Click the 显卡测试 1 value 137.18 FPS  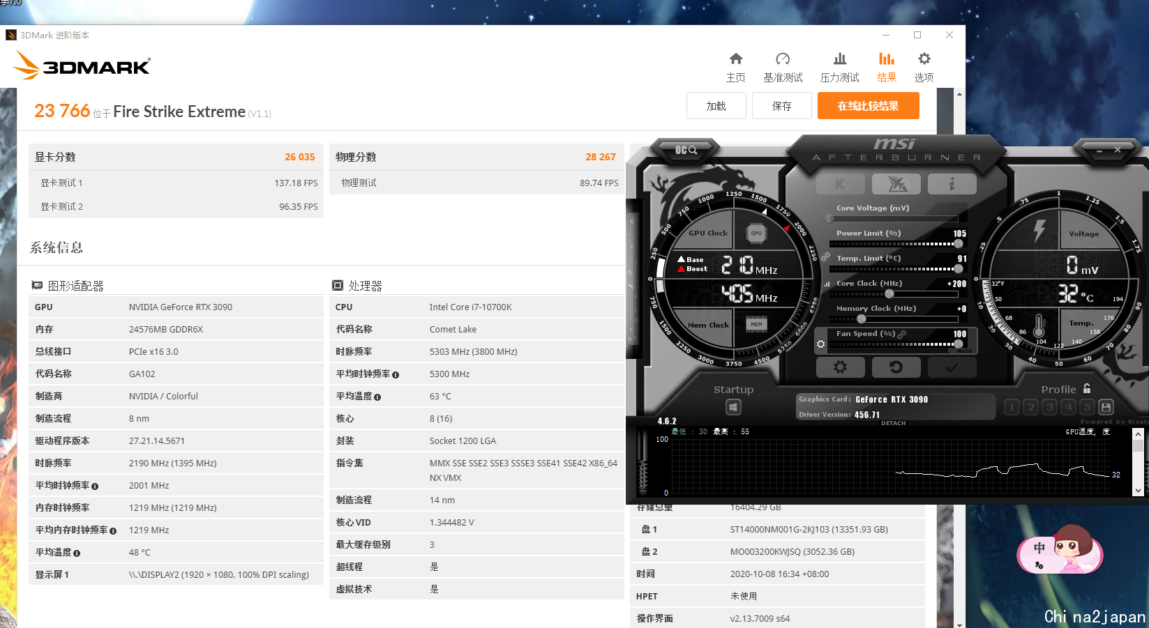click(x=296, y=183)
